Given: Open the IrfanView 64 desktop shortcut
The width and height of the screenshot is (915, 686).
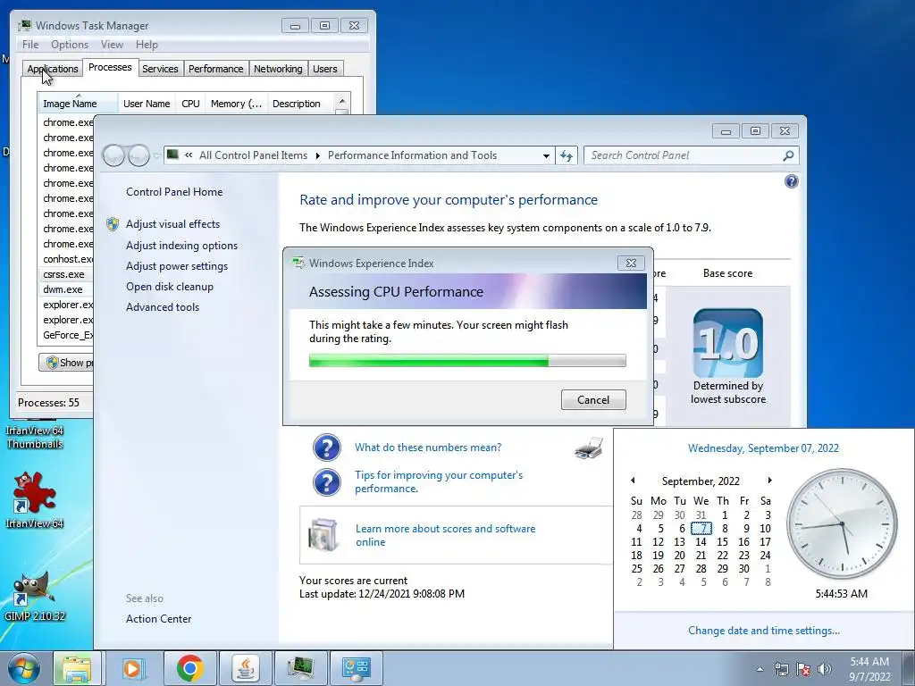Looking at the screenshot, I should [34, 499].
